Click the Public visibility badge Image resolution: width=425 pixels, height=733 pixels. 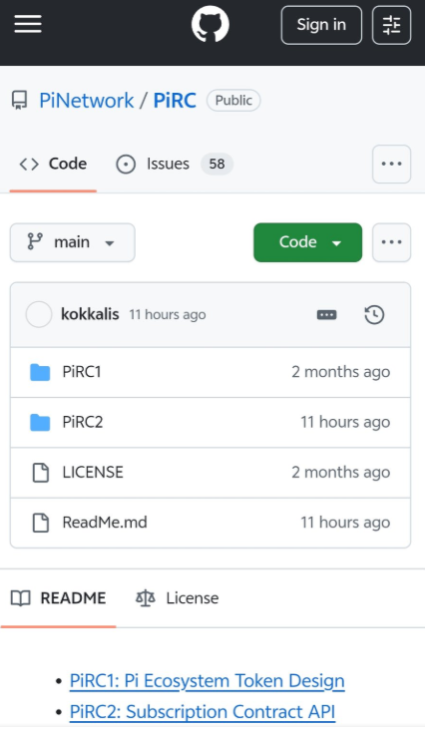click(233, 100)
